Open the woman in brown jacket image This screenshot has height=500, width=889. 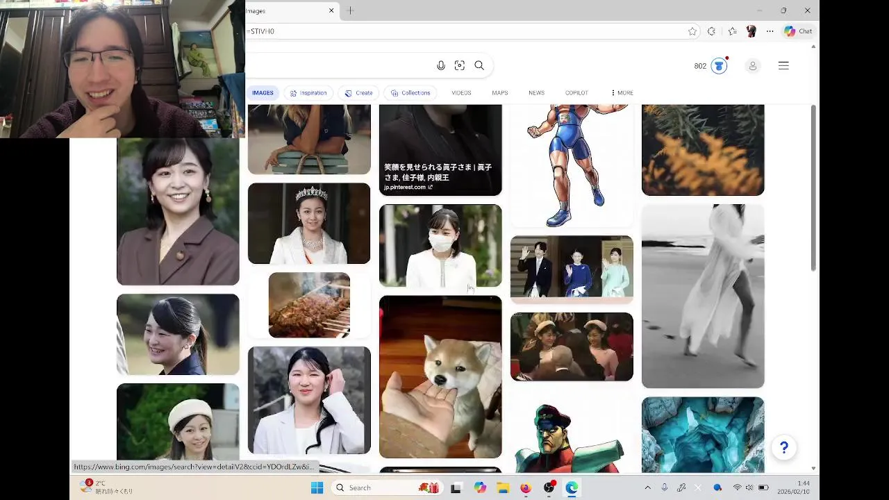[x=178, y=211]
